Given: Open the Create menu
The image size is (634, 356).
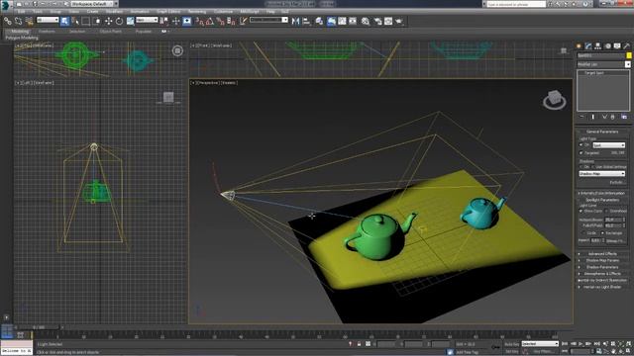Looking at the screenshot, I should tap(92, 12).
